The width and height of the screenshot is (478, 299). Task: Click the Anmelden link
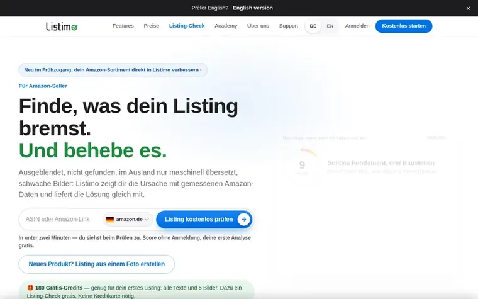(x=357, y=26)
